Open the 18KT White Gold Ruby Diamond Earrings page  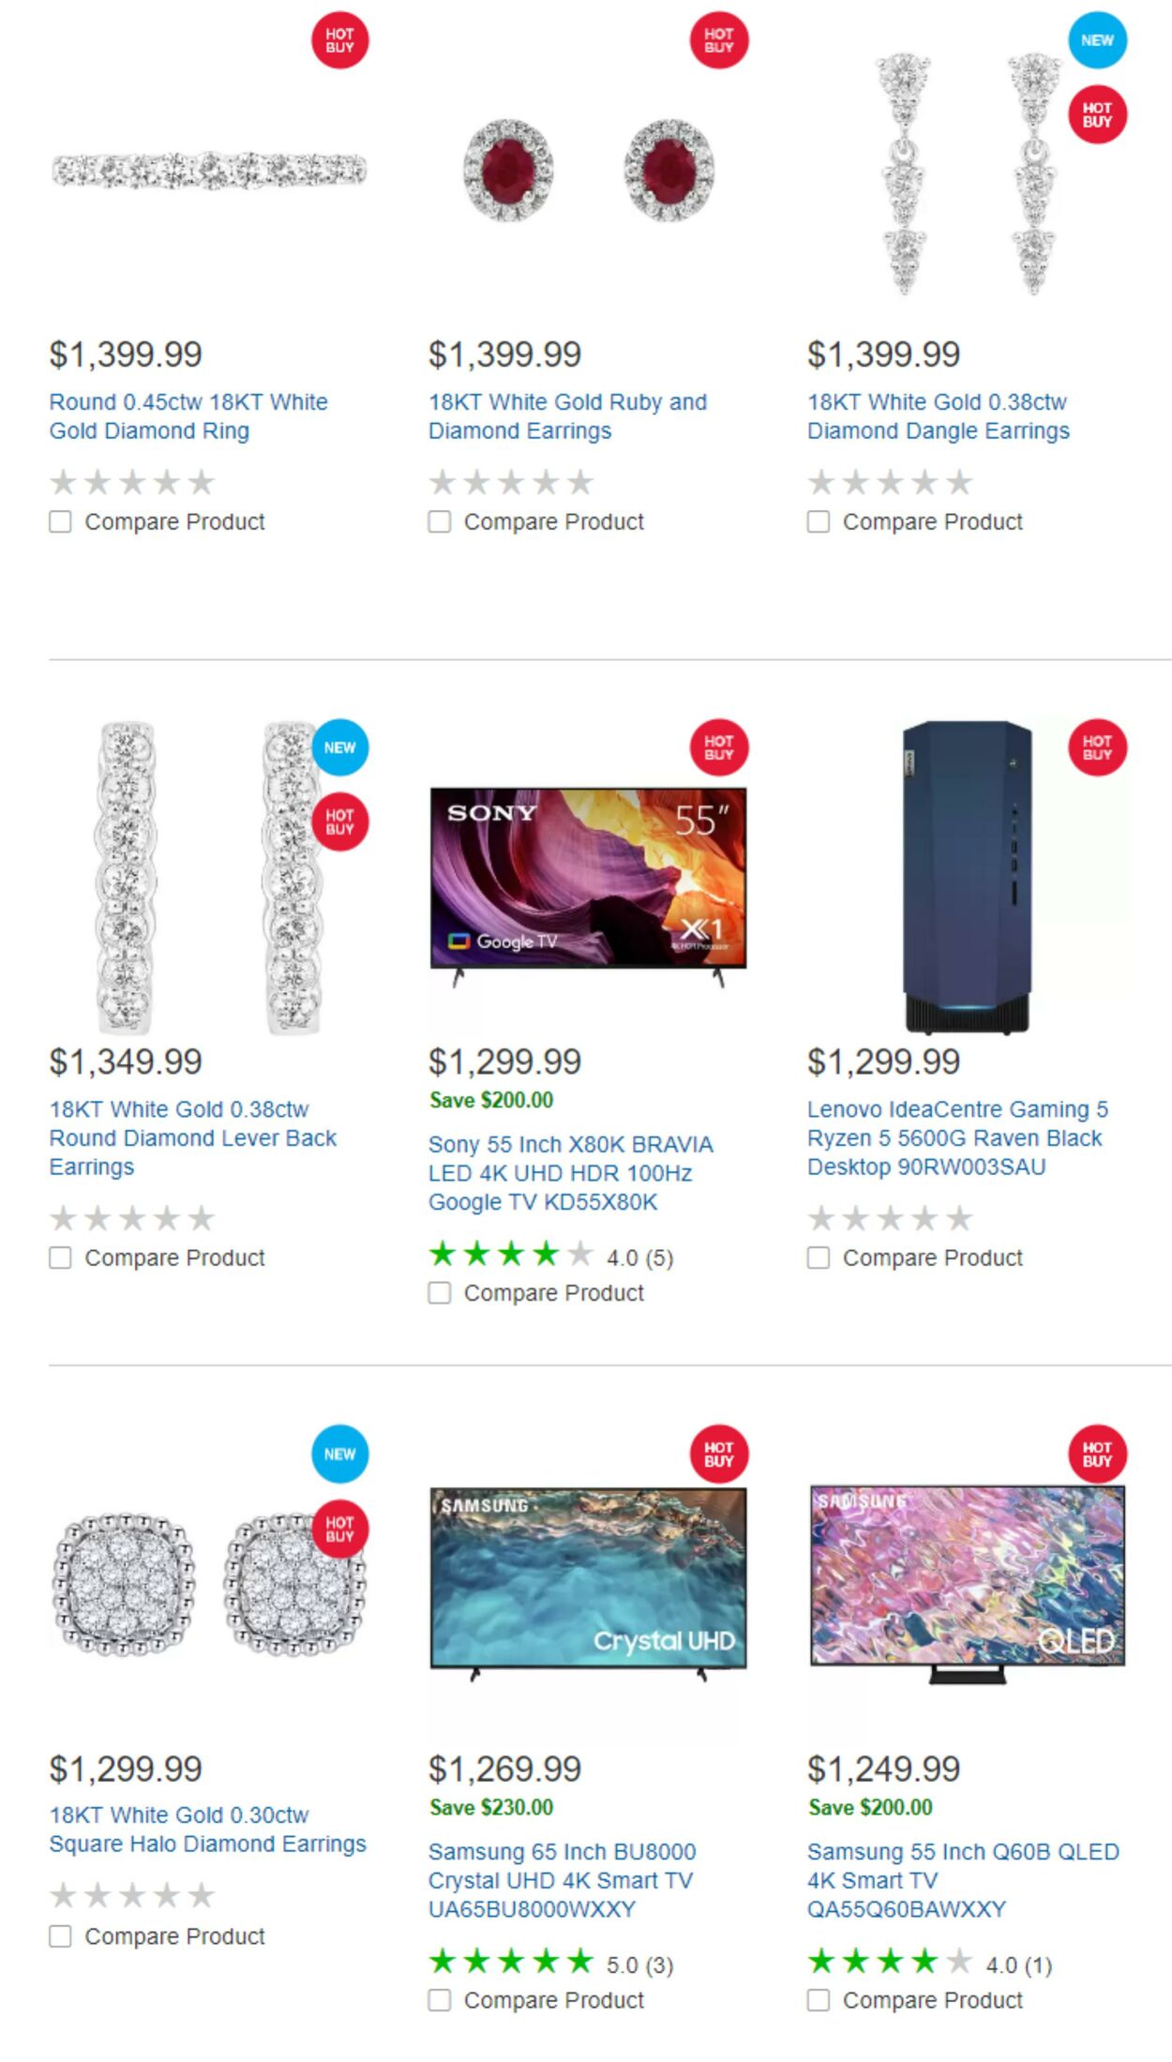pos(565,416)
